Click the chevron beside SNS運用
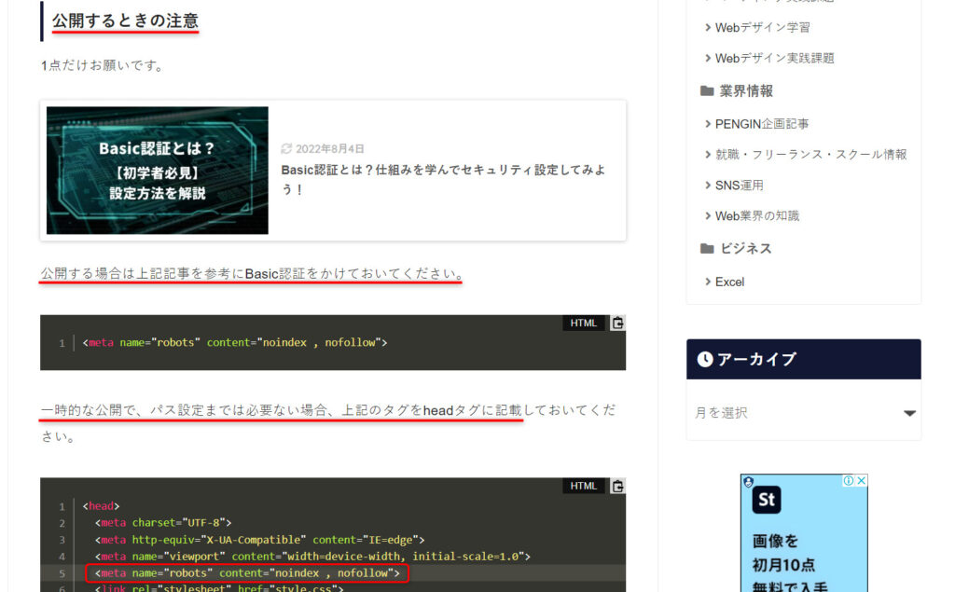Image resolution: width=955 pixels, height=592 pixels. pyautogui.click(x=708, y=186)
